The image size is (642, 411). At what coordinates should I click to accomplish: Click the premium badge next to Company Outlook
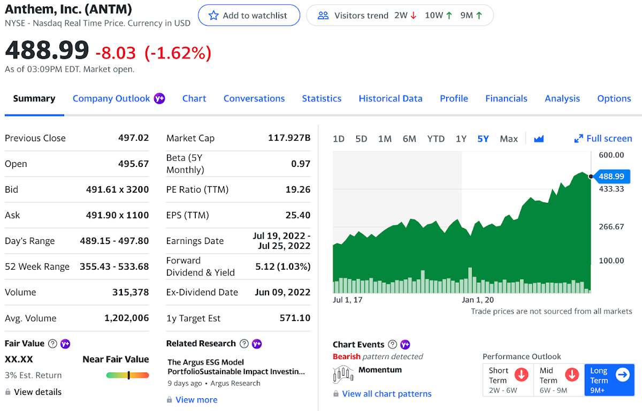point(159,98)
